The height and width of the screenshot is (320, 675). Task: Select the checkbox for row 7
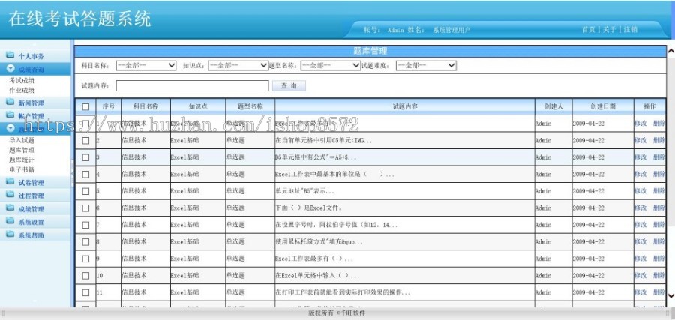[85, 225]
